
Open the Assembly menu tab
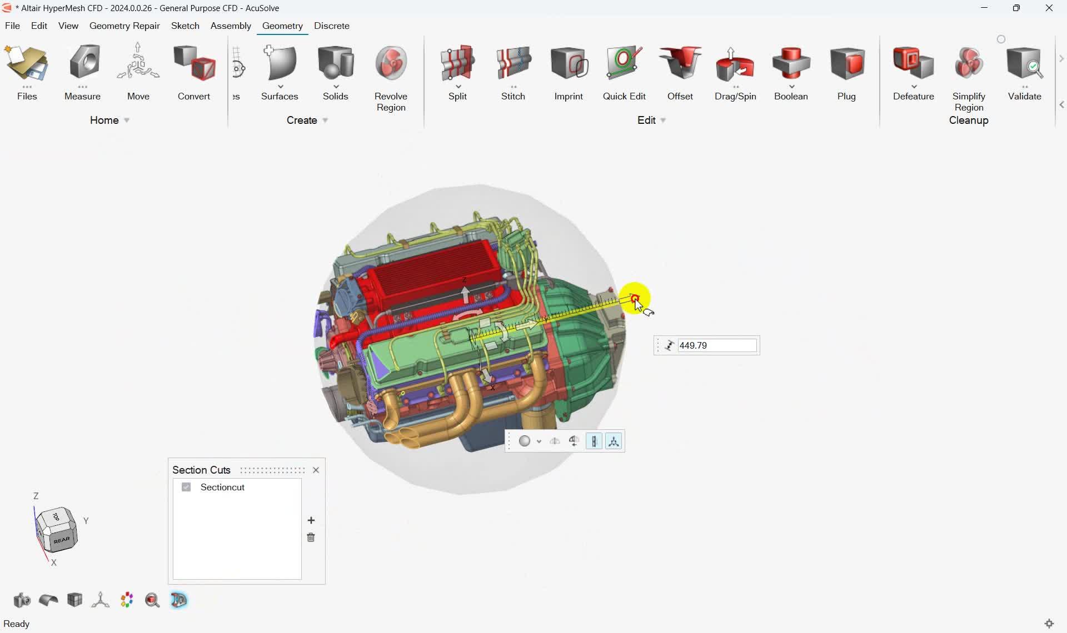pyautogui.click(x=231, y=26)
